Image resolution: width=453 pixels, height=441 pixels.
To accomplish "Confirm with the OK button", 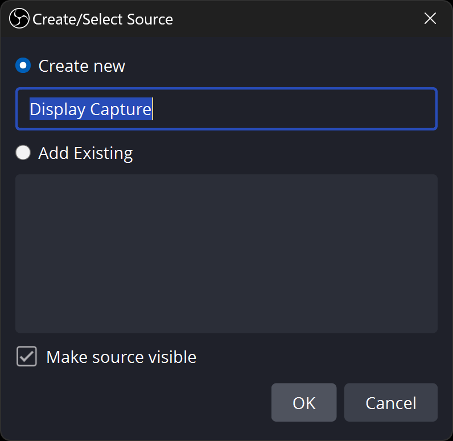I will pyautogui.click(x=304, y=403).
